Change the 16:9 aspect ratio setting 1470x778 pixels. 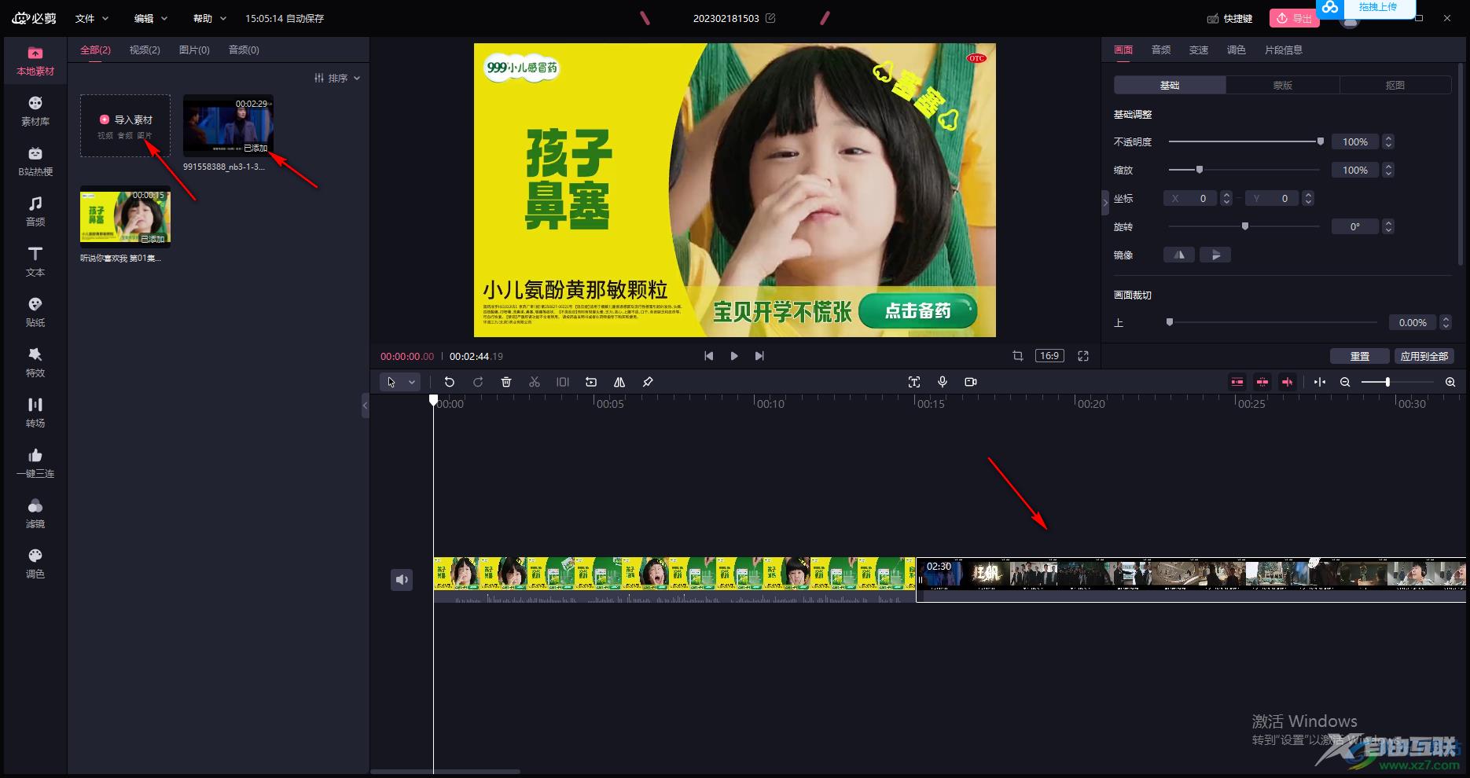[1049, 356]
